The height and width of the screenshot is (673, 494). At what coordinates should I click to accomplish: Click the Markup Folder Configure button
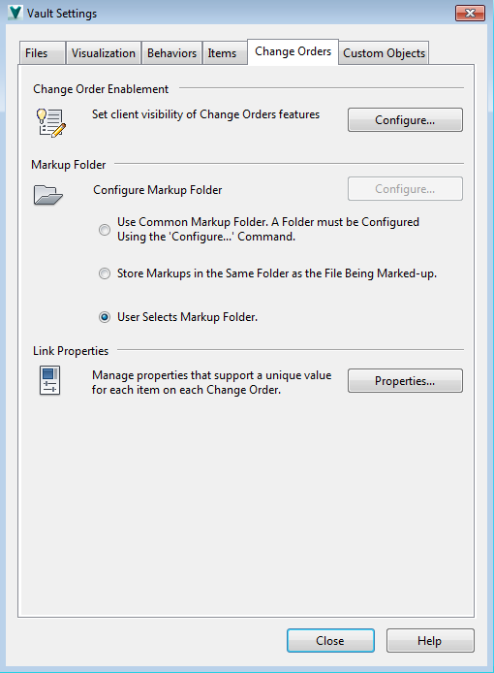pyautogui.click(x=405, y=189)
